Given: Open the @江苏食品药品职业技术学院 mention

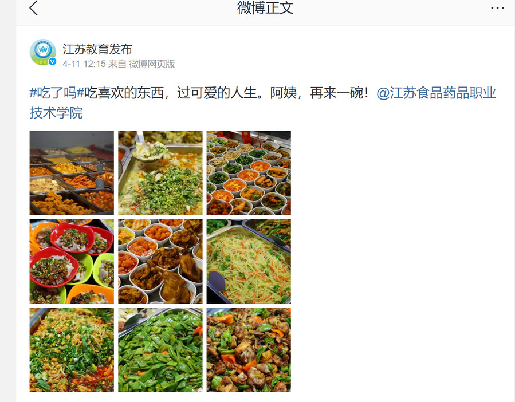Looking at the screenshot, I should tap(262, 103).
